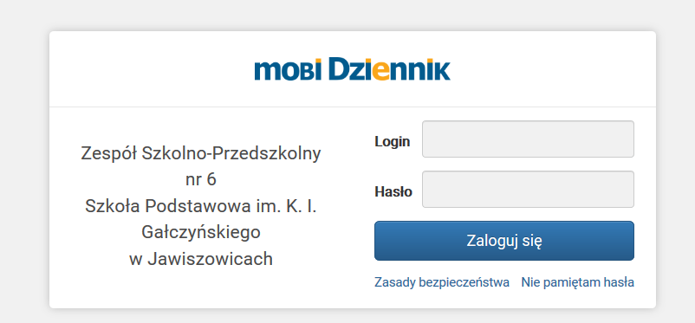Click the Dziennik part of the logo
Screen dimensions: 695x323
389,68
